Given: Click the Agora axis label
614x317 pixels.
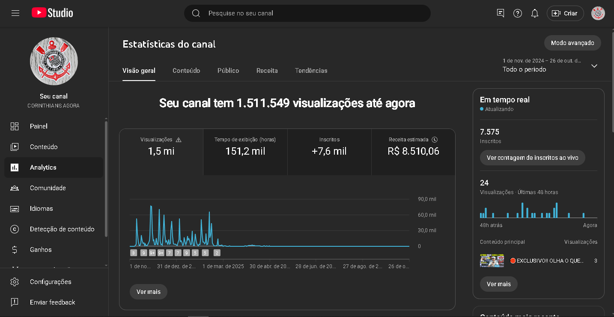Looking at the screenshot, I should pos(590,225).
